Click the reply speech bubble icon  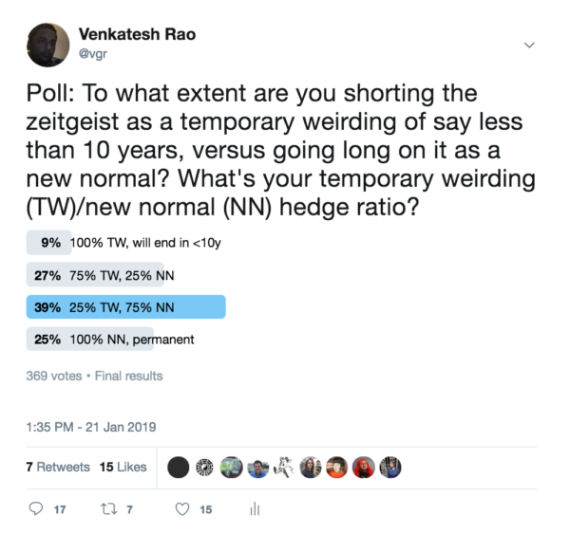coord(37,509)
